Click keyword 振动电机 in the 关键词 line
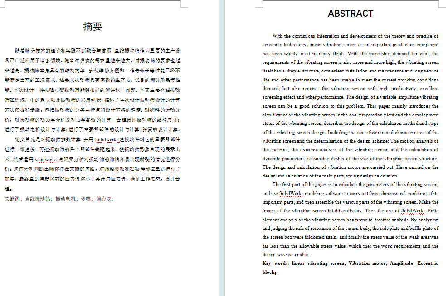 coord(65,199)
